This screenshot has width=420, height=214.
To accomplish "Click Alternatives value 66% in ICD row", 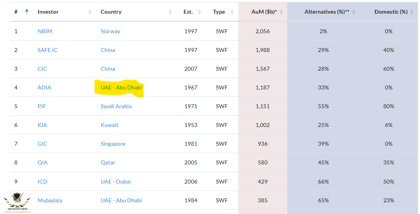I will (x=323, y=182).
